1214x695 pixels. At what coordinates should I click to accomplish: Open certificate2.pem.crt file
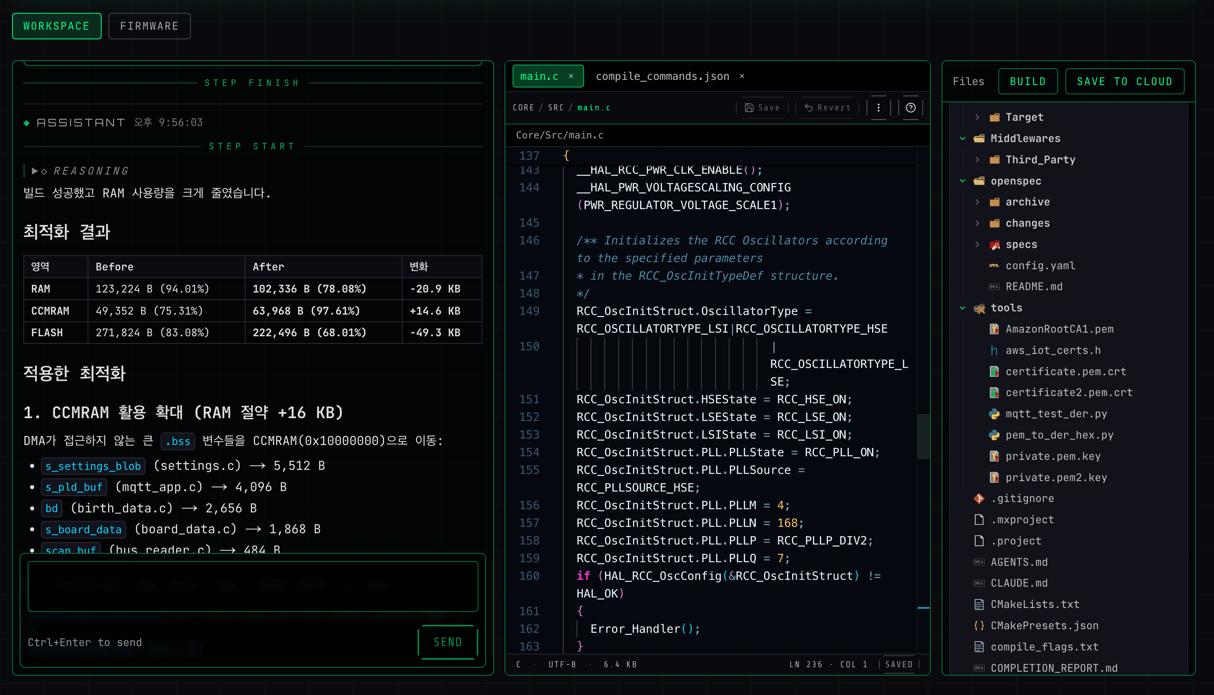1069,393
